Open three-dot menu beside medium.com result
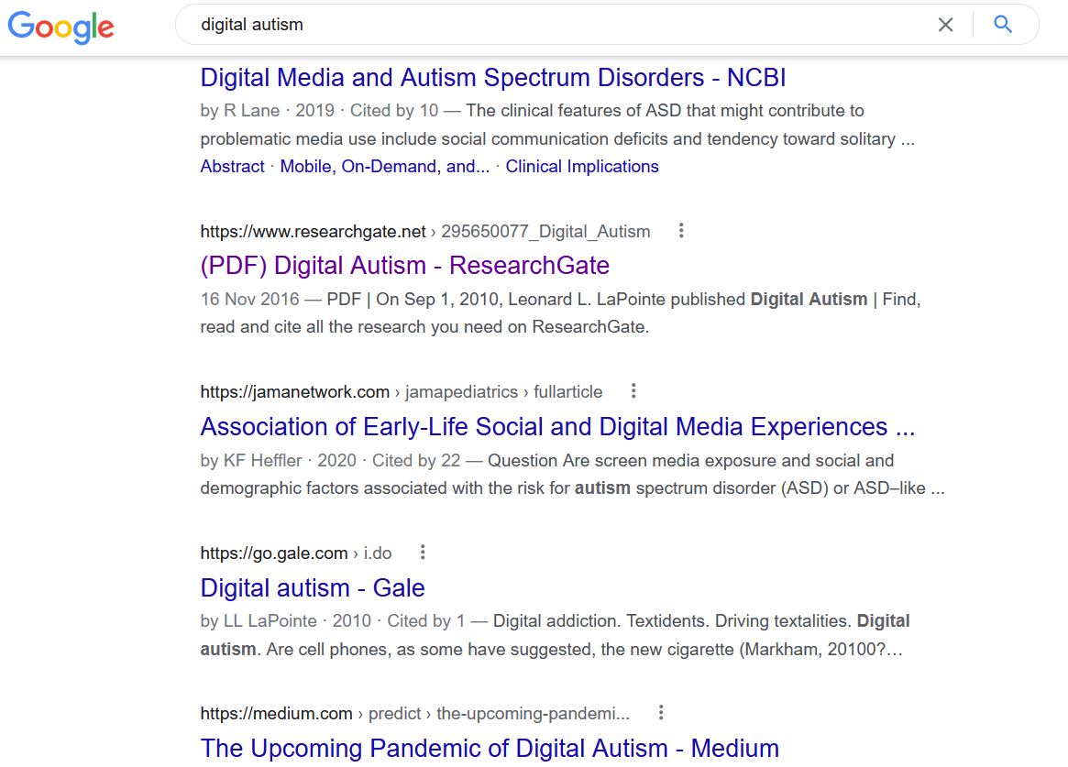 (x=661, y=712)
